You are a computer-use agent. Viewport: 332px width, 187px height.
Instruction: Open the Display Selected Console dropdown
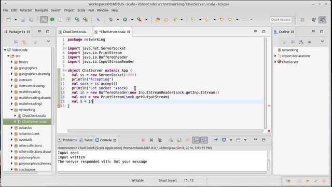(231, 140)
